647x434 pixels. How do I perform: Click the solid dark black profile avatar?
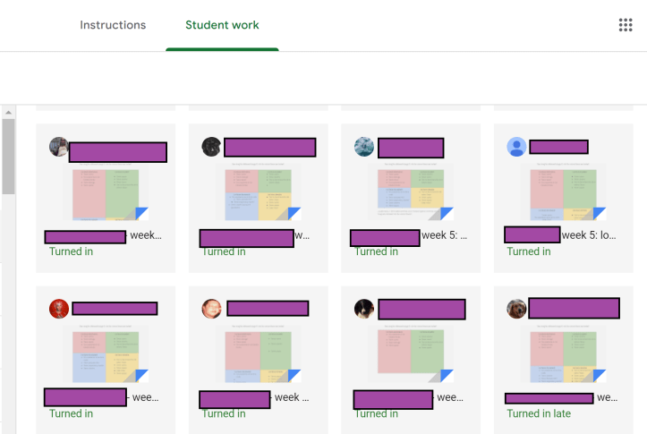[x=211, y=147]
